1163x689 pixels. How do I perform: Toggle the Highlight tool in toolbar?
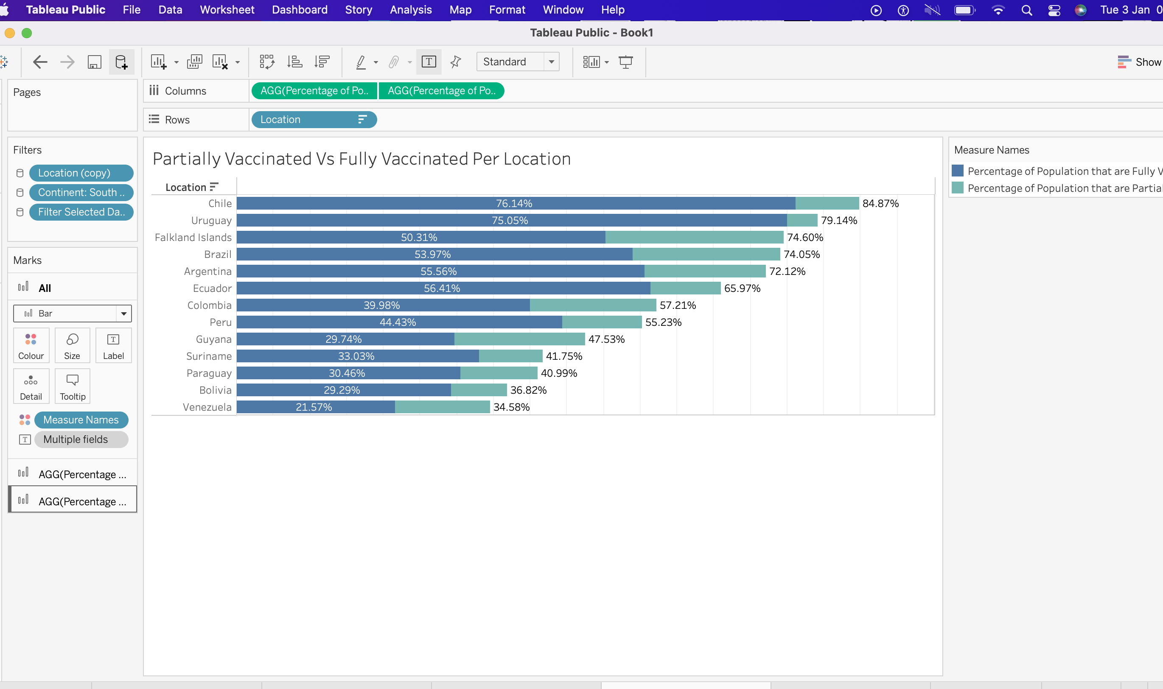tap(362, 61)
